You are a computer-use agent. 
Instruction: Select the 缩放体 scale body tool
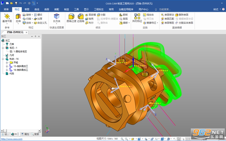pyautogui.click(x=148, y=15)
